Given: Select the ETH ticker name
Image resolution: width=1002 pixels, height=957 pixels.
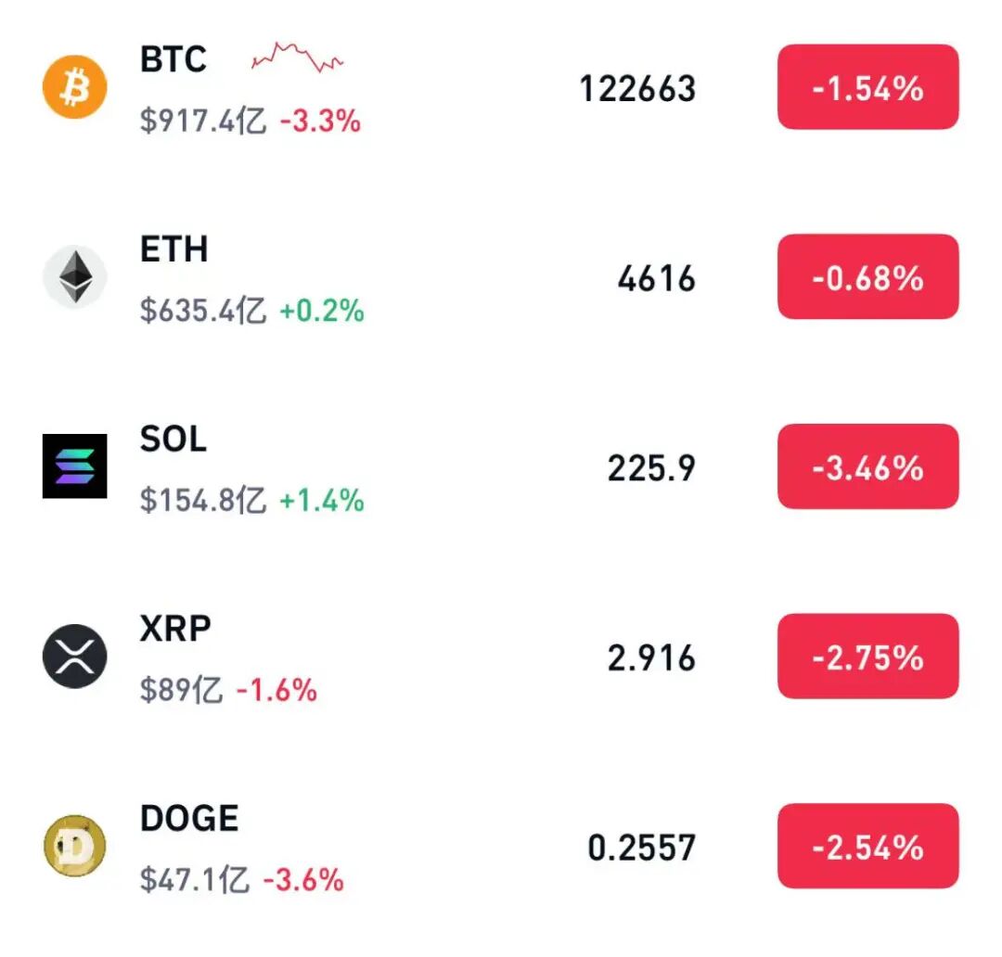Looking at the screenshot, I should point(173,249).
